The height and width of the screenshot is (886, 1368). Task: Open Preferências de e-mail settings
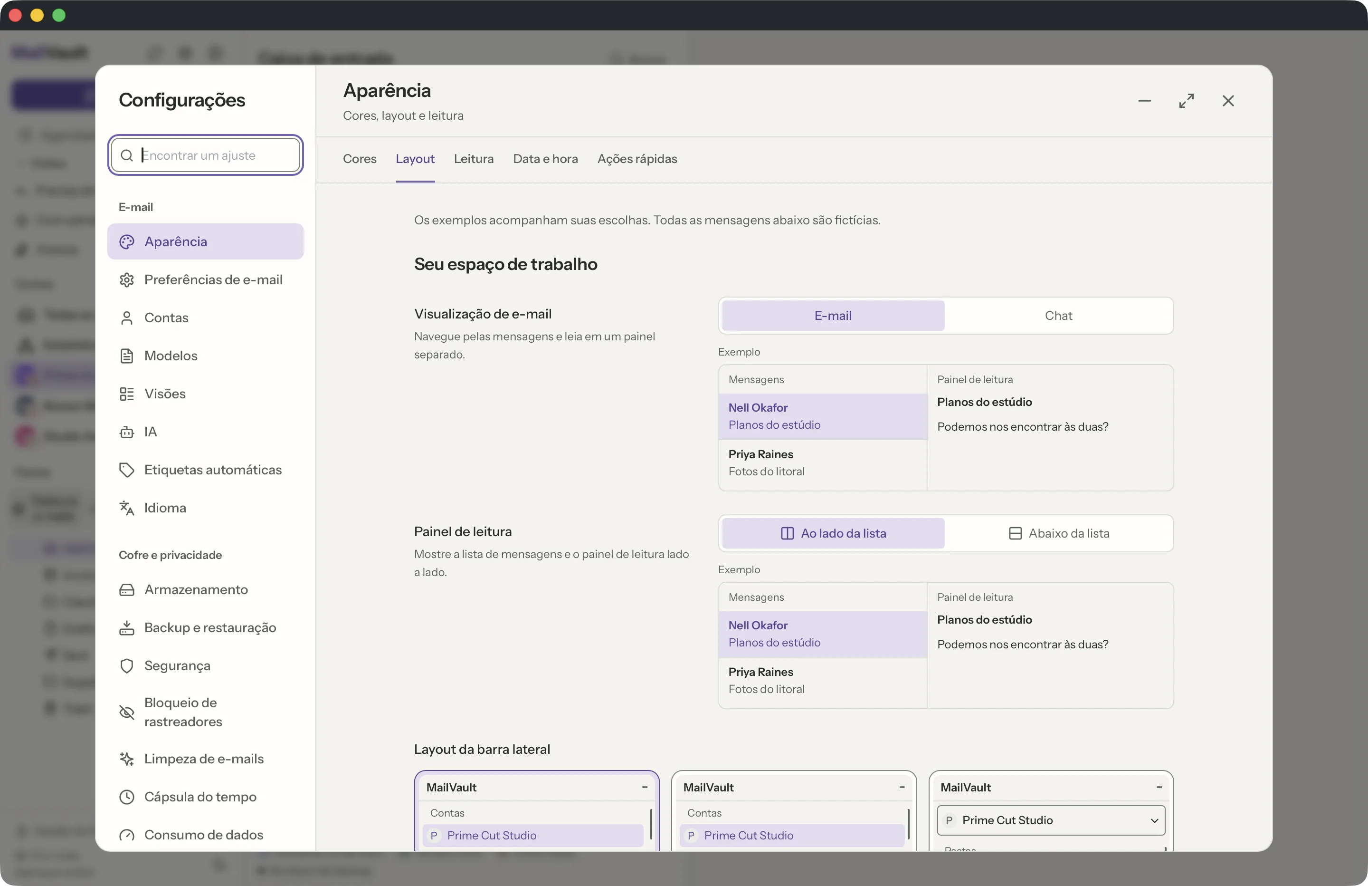coord(206,279)
